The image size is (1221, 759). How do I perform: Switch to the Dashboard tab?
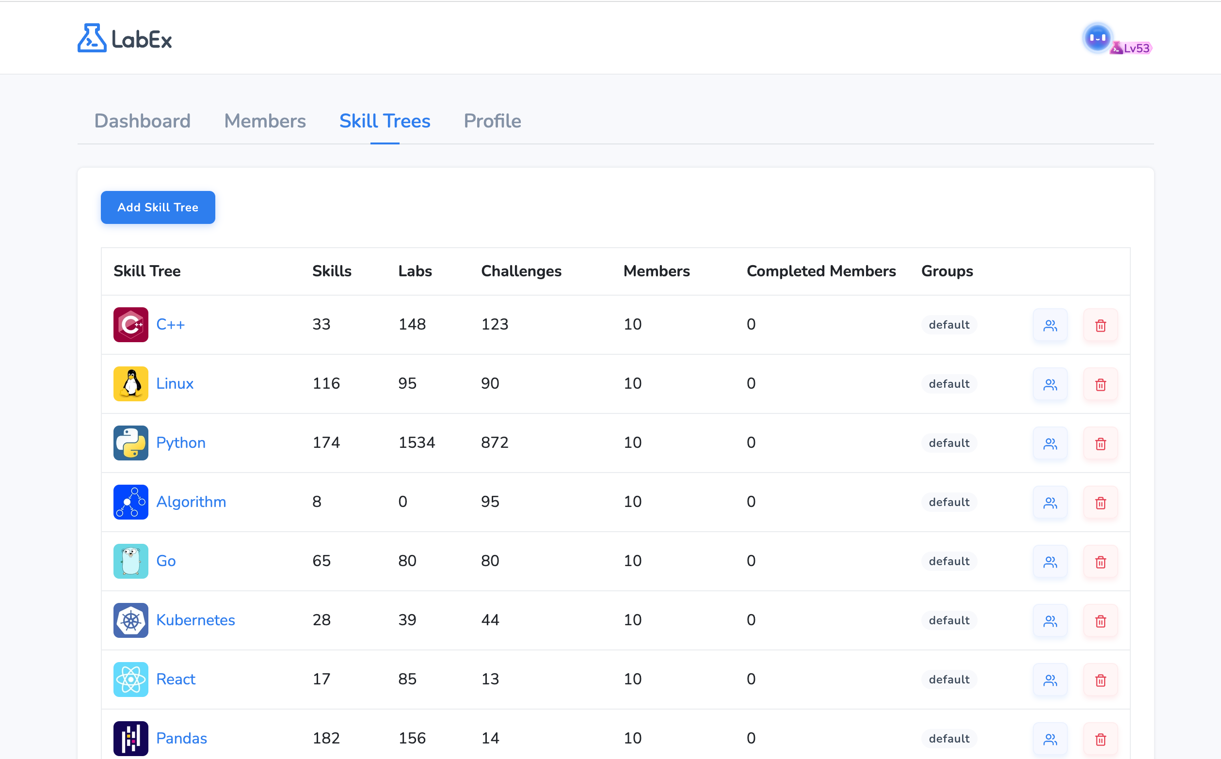click(x=142, y=121)
